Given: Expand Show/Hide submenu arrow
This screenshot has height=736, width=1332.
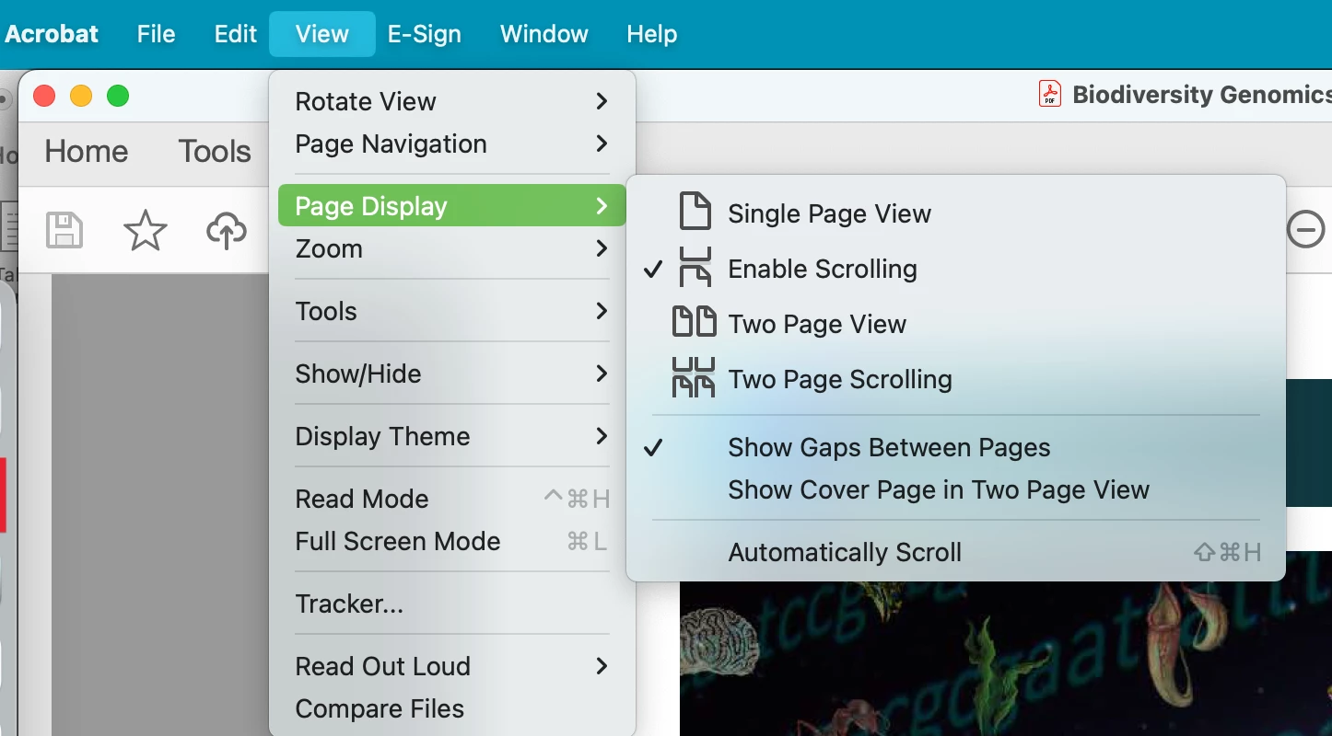Looking at the screenshot, I should pos(602,374).
